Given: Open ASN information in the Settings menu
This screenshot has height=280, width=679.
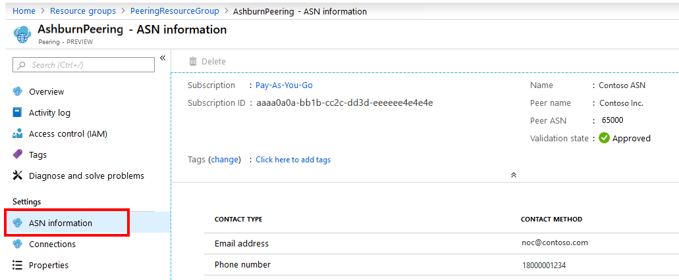Looking at the screenshot, I should [x=61, y=223].
